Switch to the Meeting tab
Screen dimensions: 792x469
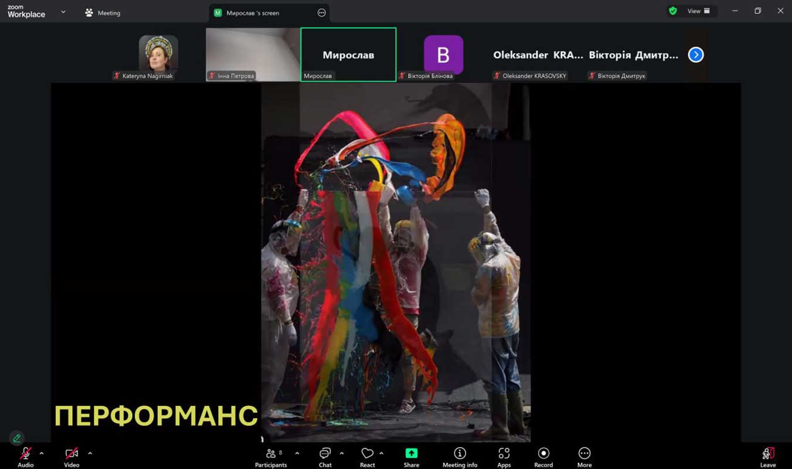(103, 13)
